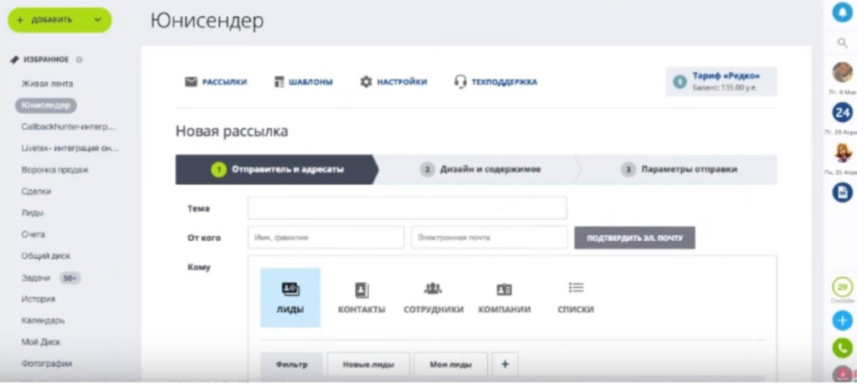
Task: Click the green online counter circle
Action: point(842,287)
